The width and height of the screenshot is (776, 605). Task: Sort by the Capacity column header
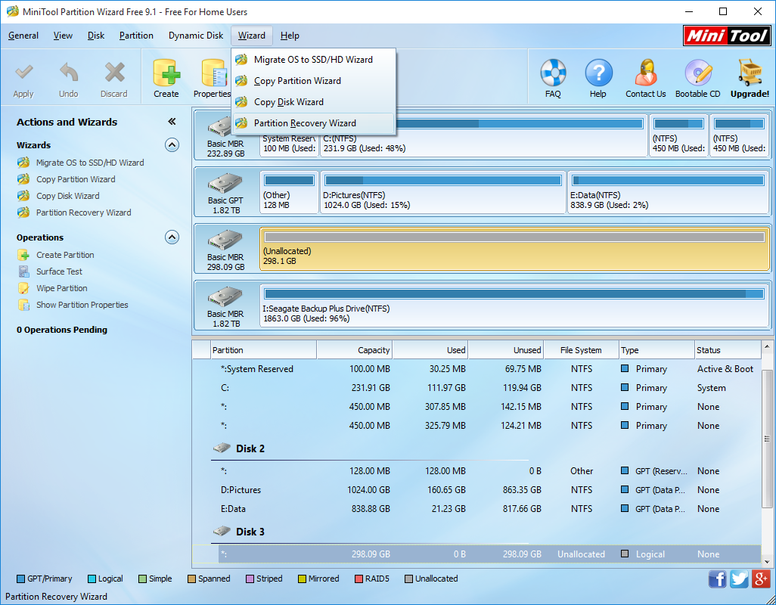coord(355,349)
